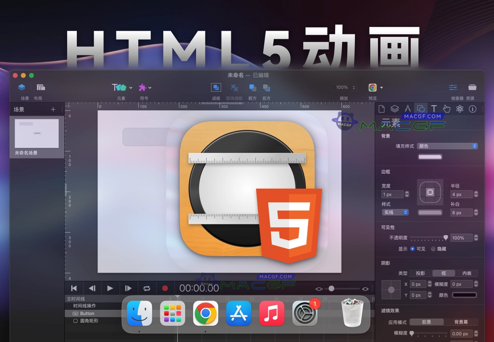Select the Button row in timeline
This screenshot has width=494, height=342.
[x=93, y=313]
